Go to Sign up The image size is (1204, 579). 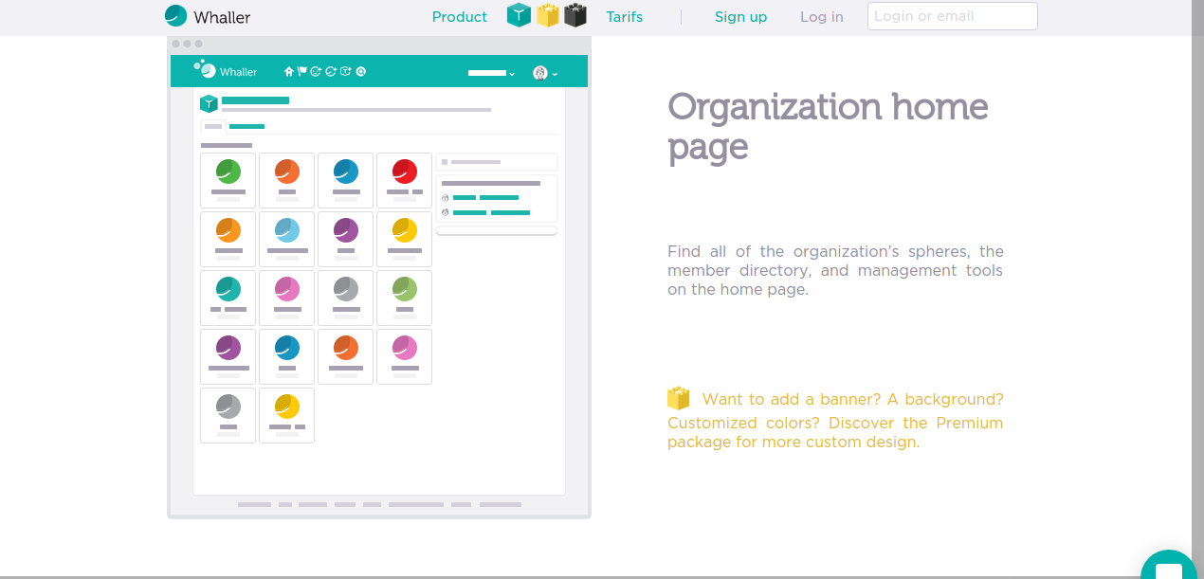pyautogui.click(x=741, y=17)
